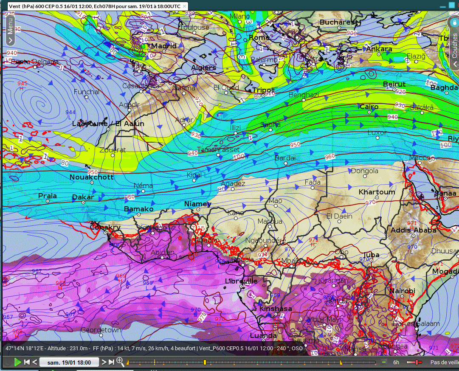Image resolution: width=459 pixels, height=371 pixels.
Task: Click Bamako label on the map
Action: click(139, 209)
